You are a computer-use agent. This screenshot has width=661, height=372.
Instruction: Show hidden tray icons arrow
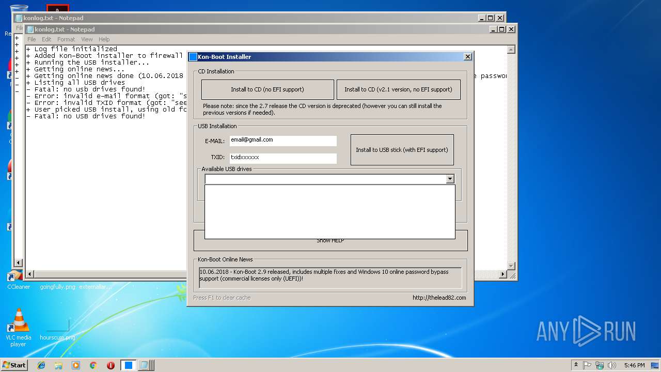click(x=576, y=365)
